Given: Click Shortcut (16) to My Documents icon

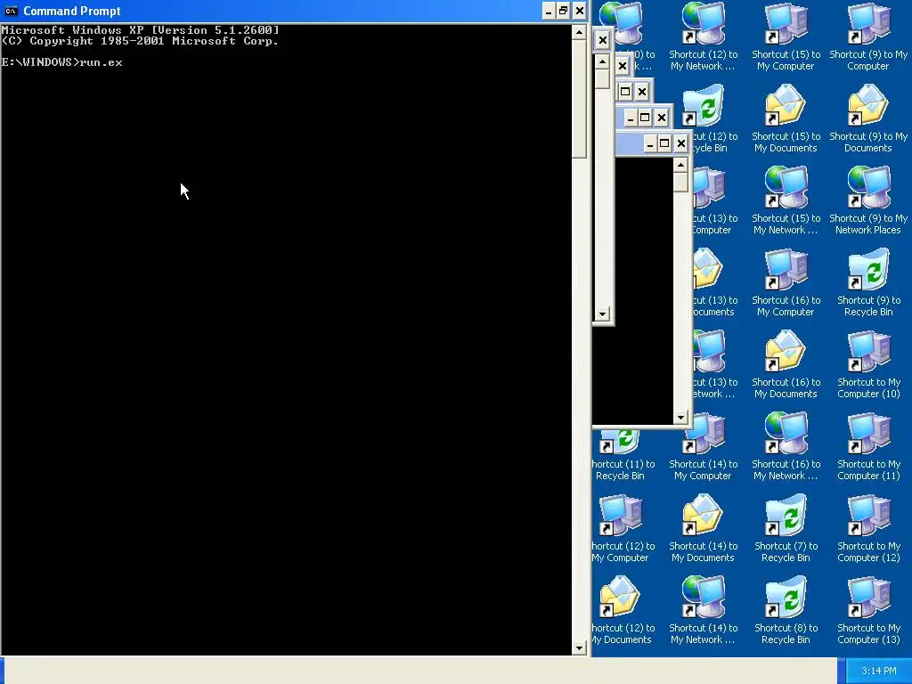Looking at the screenshot, I should tap(786, 364).
